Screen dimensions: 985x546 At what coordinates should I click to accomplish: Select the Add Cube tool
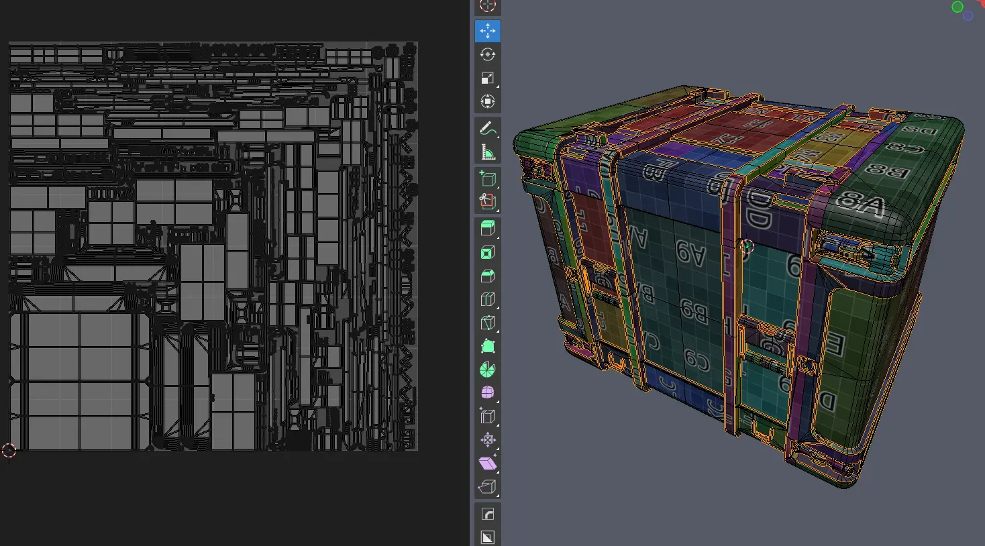tap(488, 178)
